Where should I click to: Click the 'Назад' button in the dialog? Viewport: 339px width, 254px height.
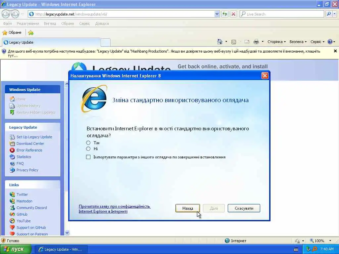click(188, 208)
